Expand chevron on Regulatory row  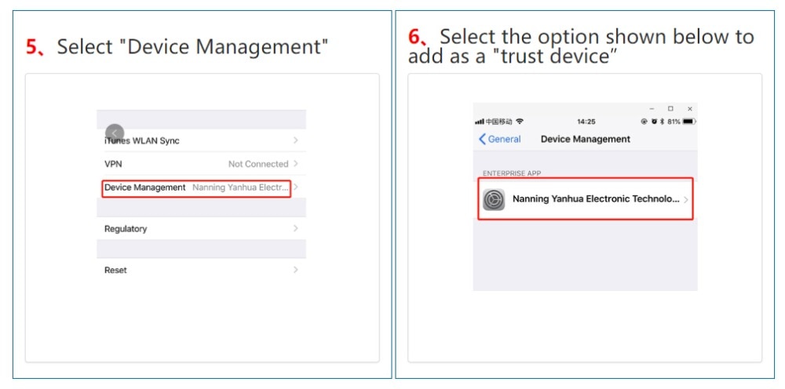[296, 228]
